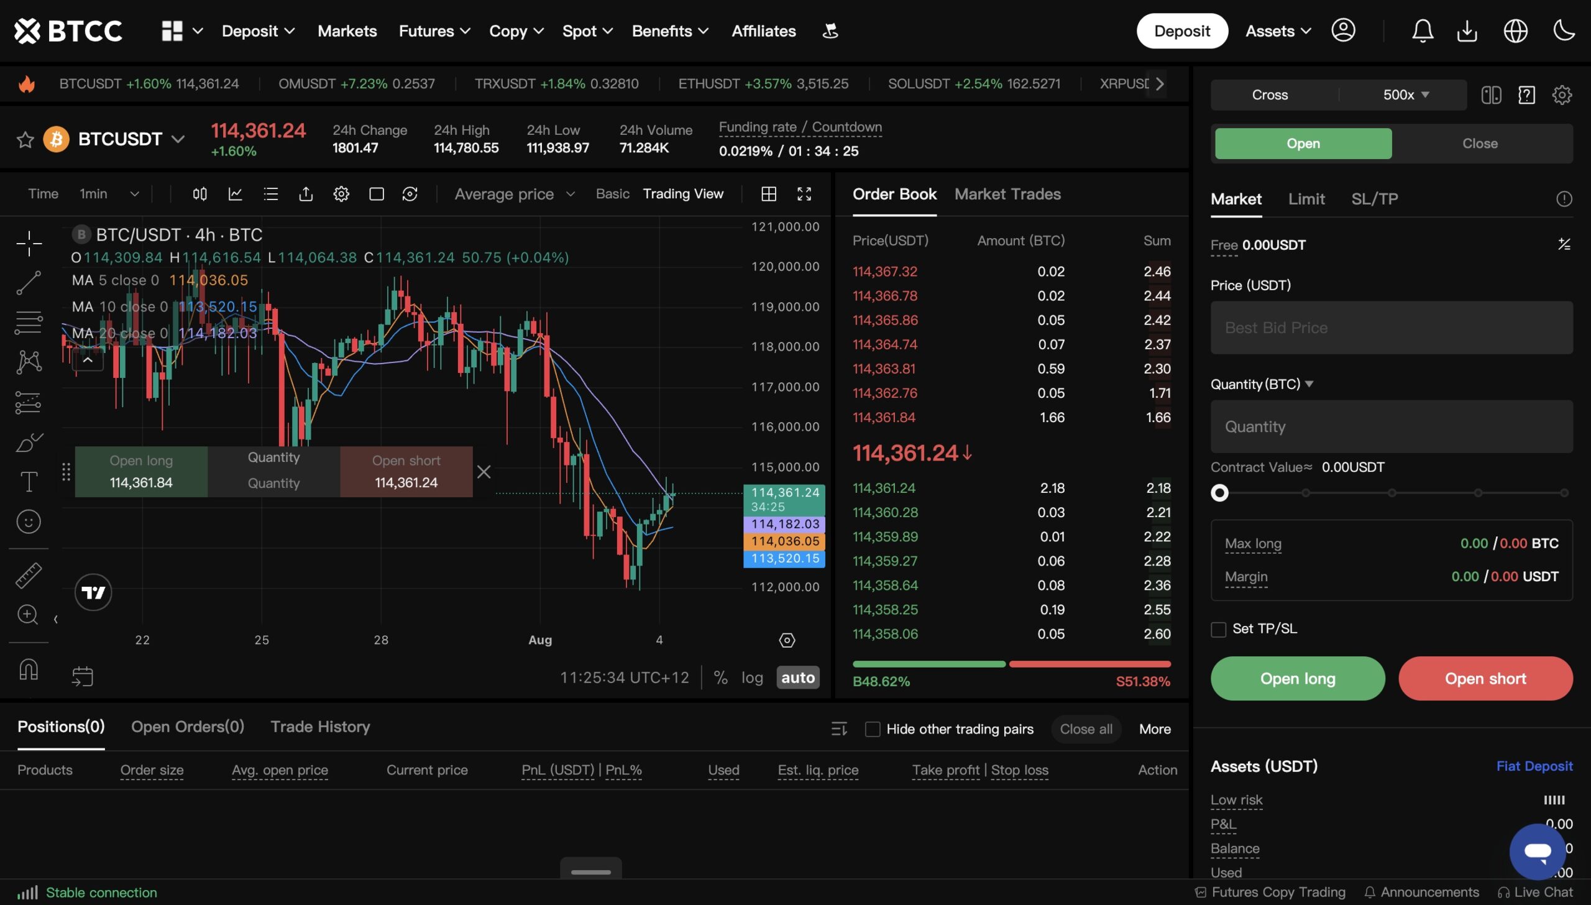Screen dimensions: 1591x905
Task: Select the brush drawing tool
Action: point(29,443)
